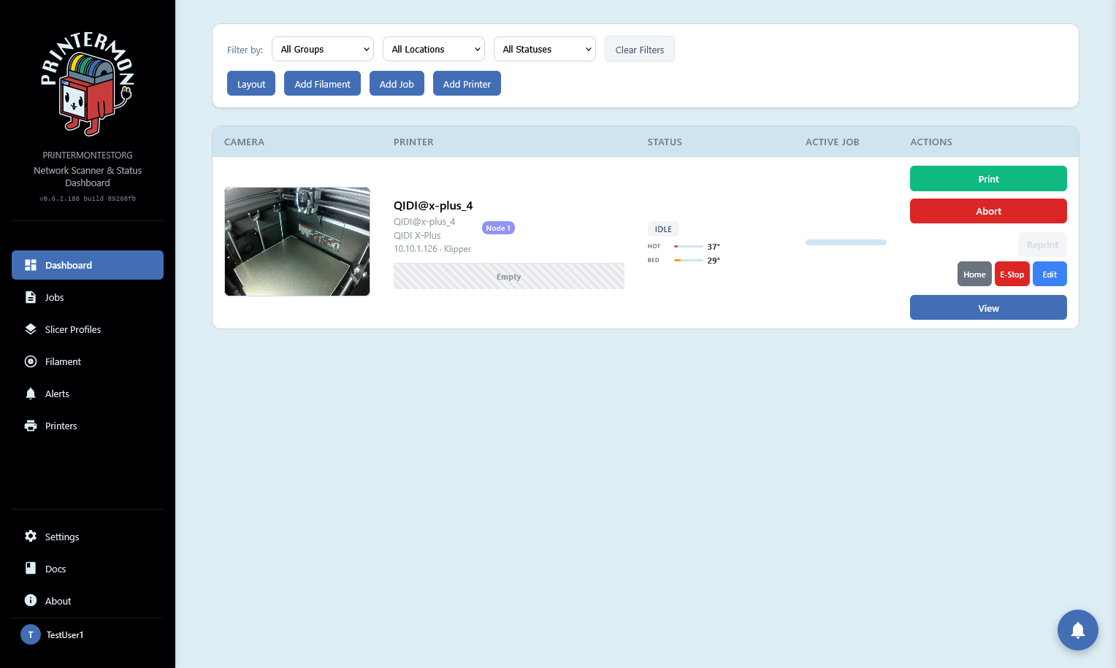Go to the Jobs page

55,297
